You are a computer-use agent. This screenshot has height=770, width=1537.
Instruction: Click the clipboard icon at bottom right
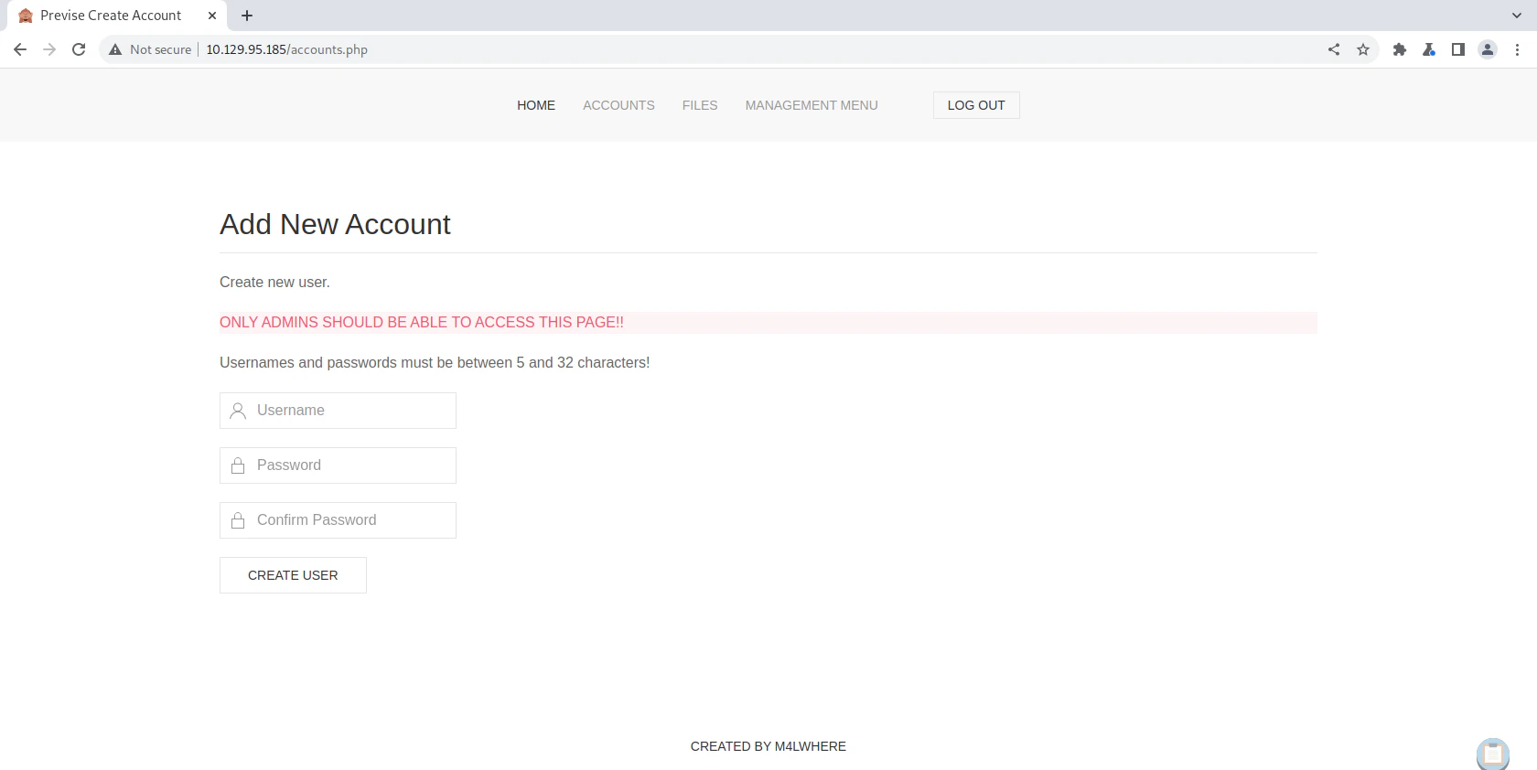1493,754
